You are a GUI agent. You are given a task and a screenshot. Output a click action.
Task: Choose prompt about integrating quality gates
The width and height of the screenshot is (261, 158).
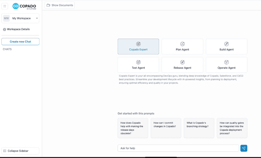[x=232, y=128]
